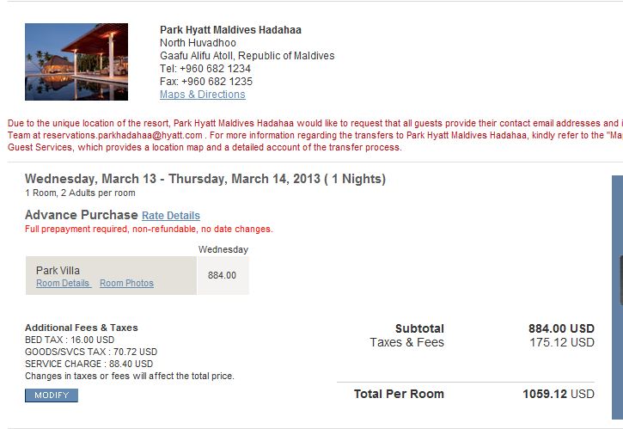Click the hotel fax number
Image resolution: width=623 pixels, height=429 pixels.
click(x=206, y=82)
